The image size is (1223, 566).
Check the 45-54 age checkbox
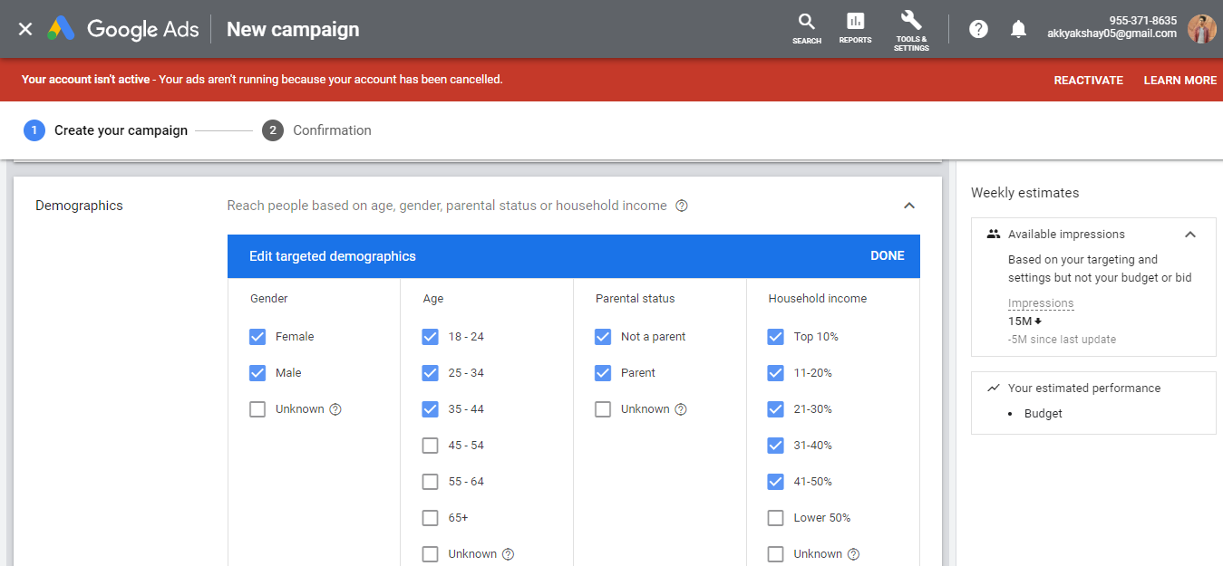pyautogui.click(x=430, y=445)
